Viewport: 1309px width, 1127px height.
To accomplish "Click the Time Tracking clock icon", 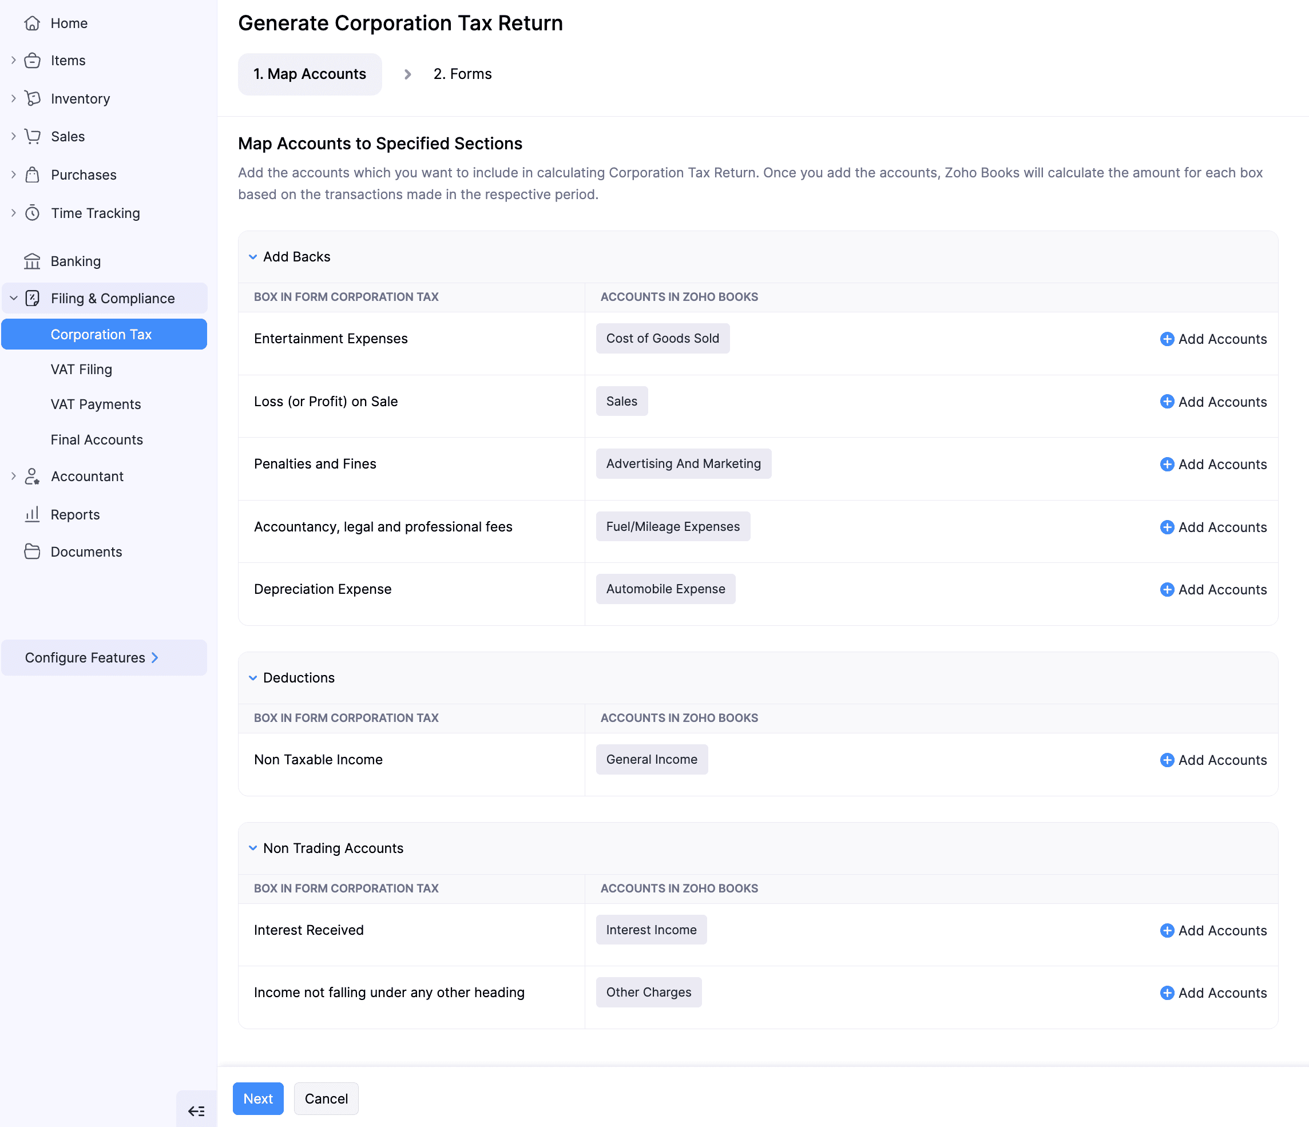I will pos(32,213).
